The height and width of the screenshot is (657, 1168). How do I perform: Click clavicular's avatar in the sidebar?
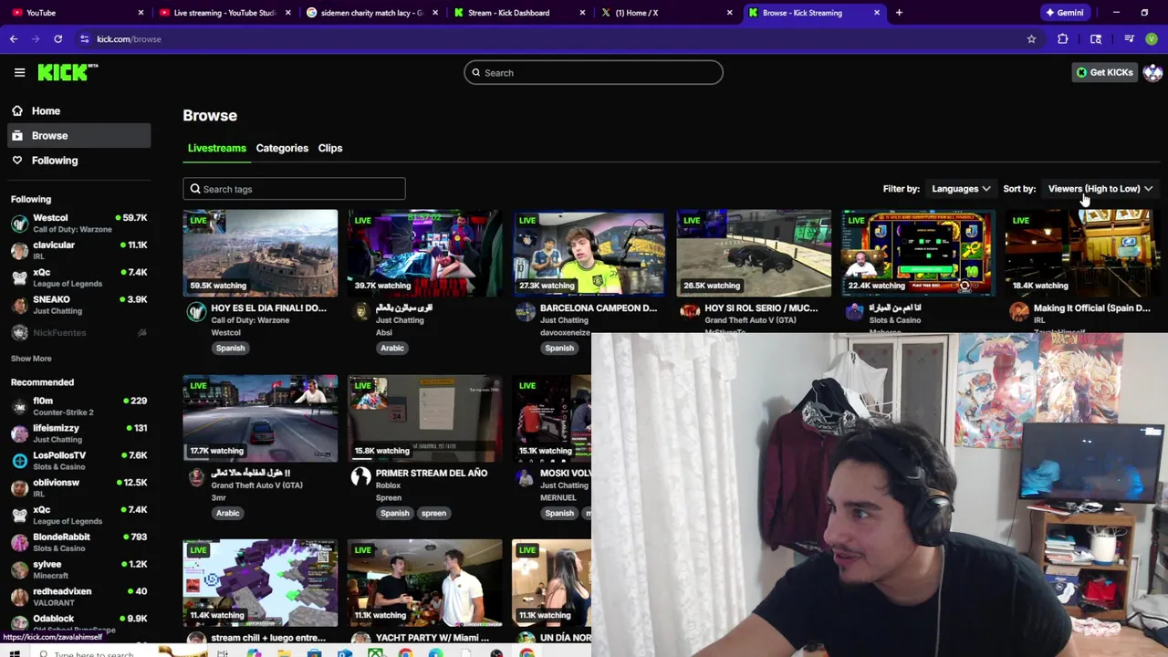19,251
